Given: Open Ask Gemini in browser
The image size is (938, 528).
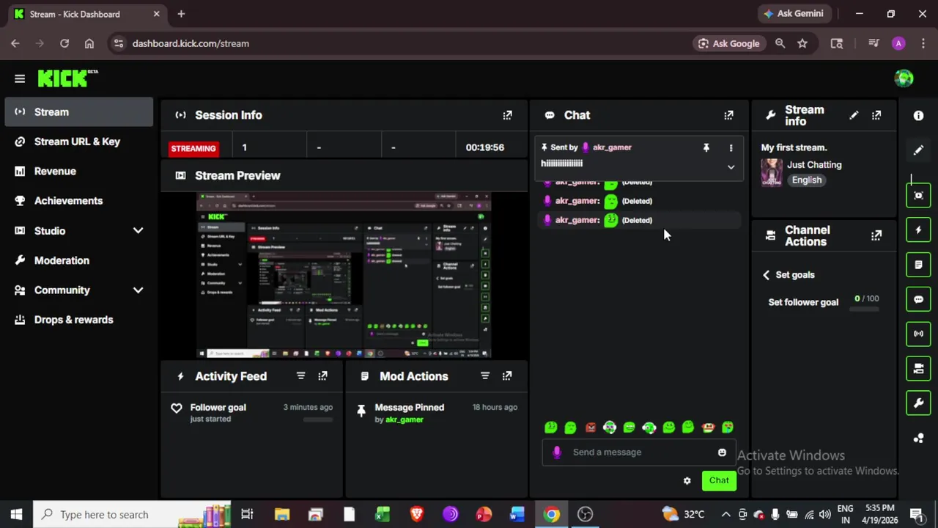Looking at the screenshot, I should point(794,13).
